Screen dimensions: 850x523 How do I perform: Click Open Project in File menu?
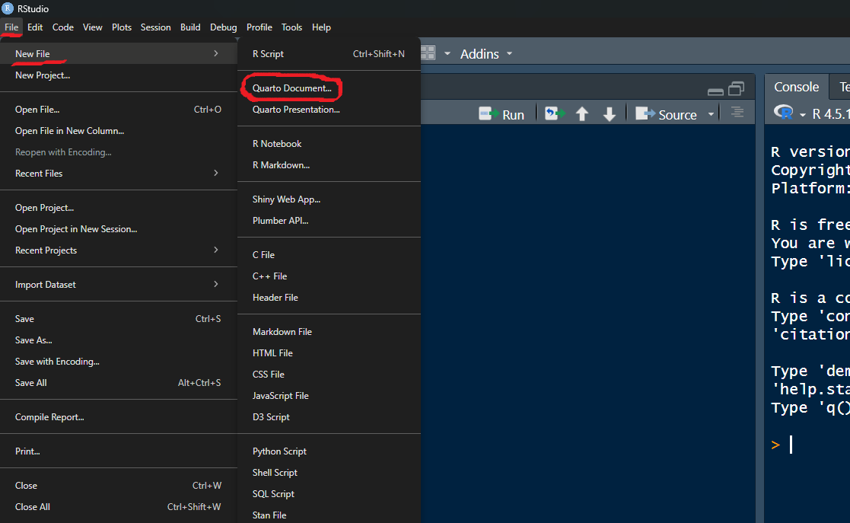click(44, 208)
